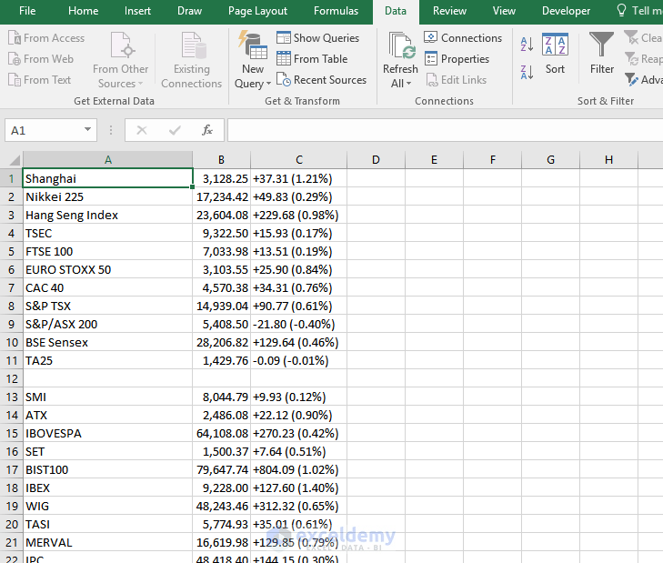Open data range Properties
Image resolution: width=663 pixels, height=563 pixels.
coord(457,59)
